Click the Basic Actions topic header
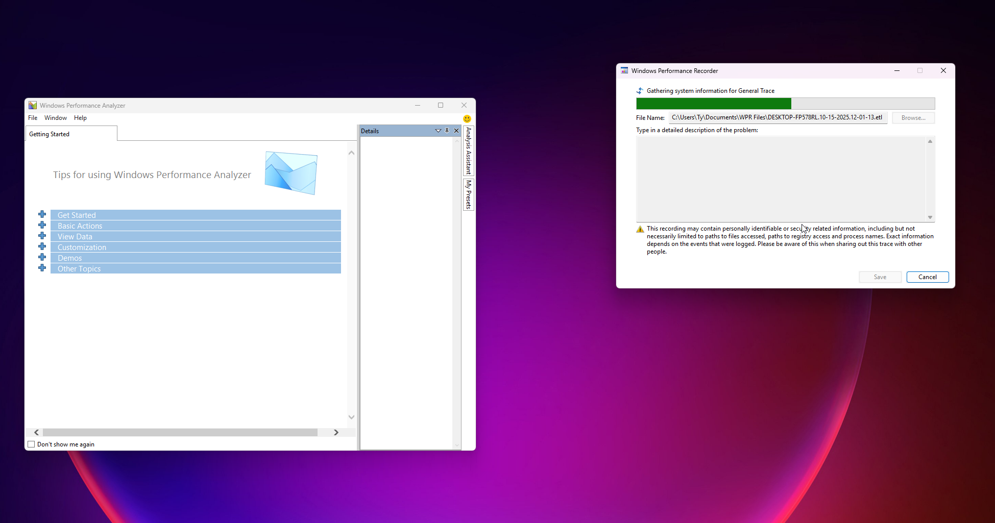The width and height of the screenshot is (995, 523). 196,226
